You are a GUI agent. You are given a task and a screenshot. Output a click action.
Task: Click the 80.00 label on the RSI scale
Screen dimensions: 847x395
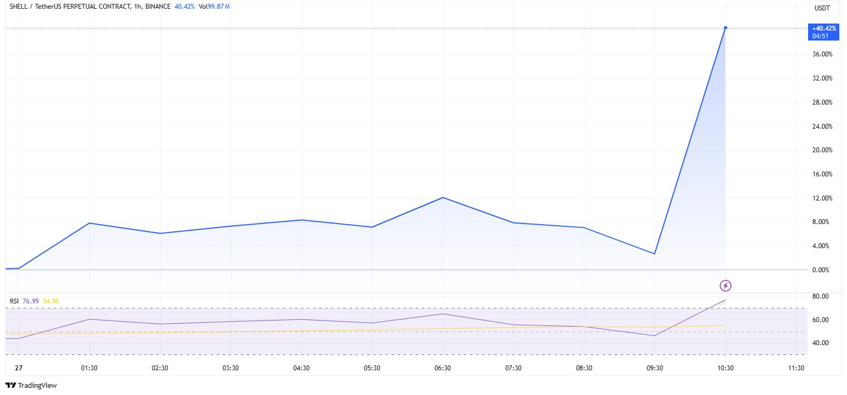(821, 296)
